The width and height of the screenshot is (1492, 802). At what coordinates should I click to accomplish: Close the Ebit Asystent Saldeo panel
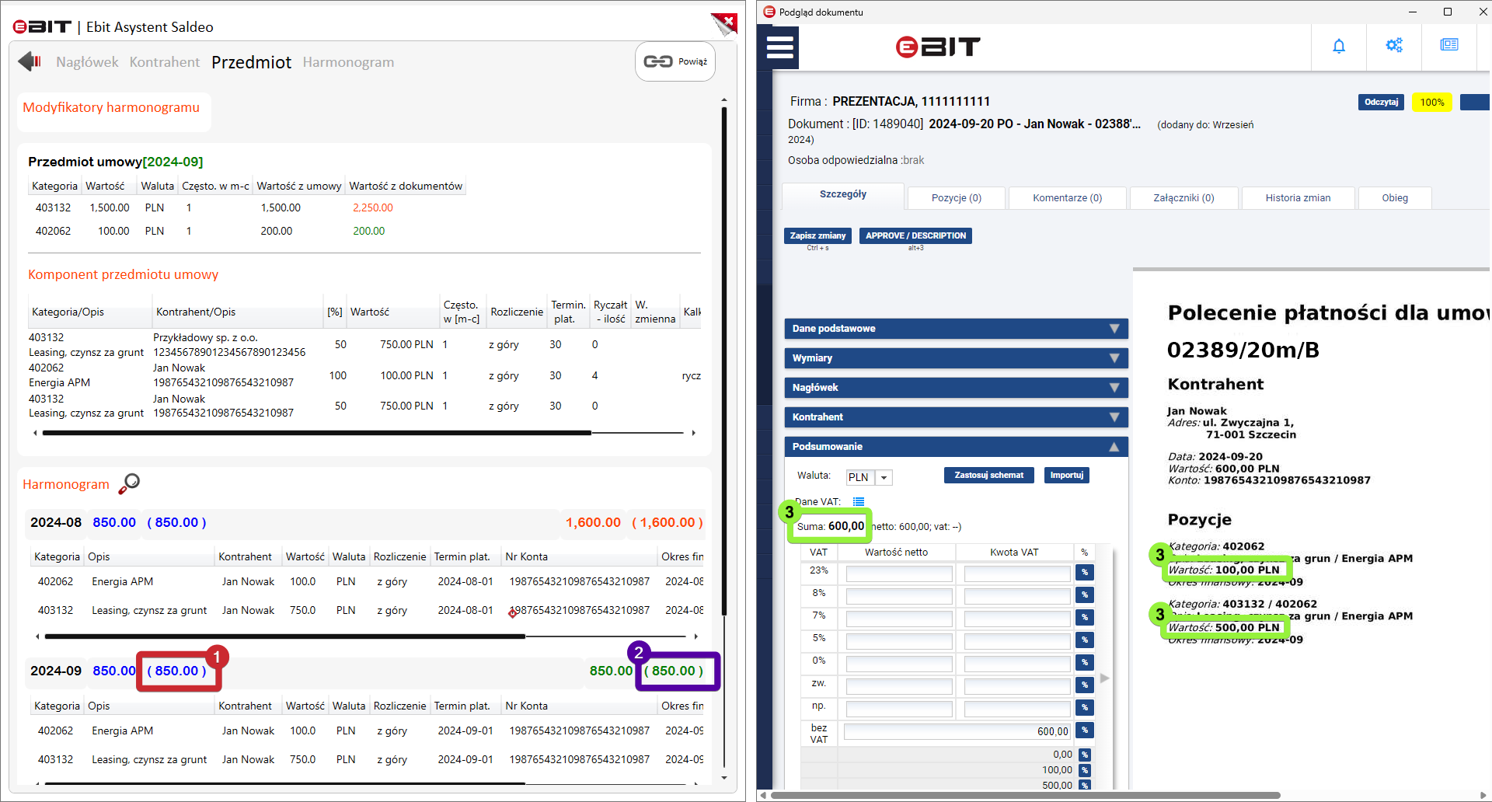pos(724,23)
